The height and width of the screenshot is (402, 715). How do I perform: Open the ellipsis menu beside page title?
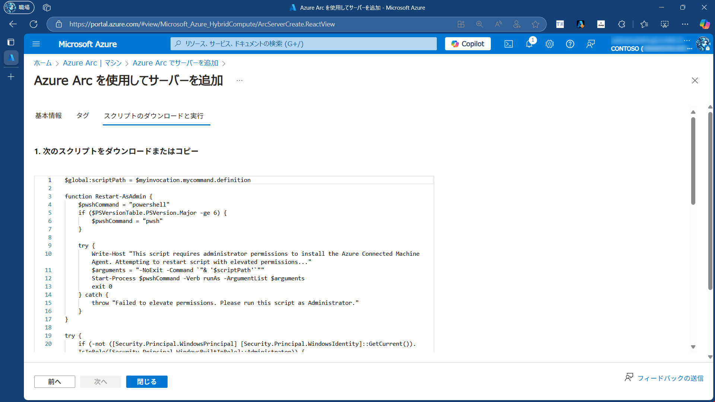[239, 80]
